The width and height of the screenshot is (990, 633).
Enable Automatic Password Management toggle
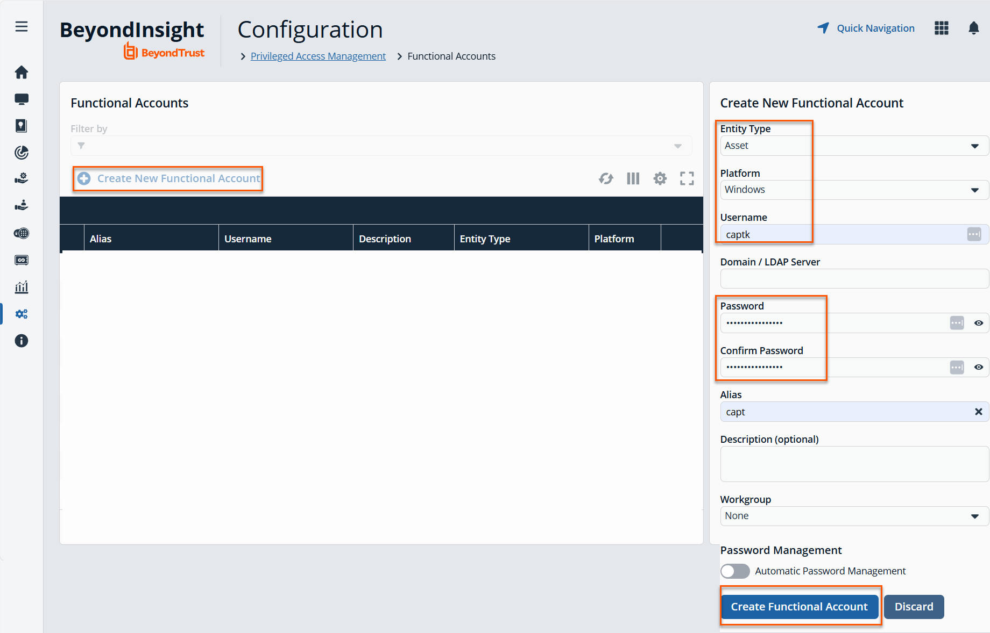tap(735, 571)
